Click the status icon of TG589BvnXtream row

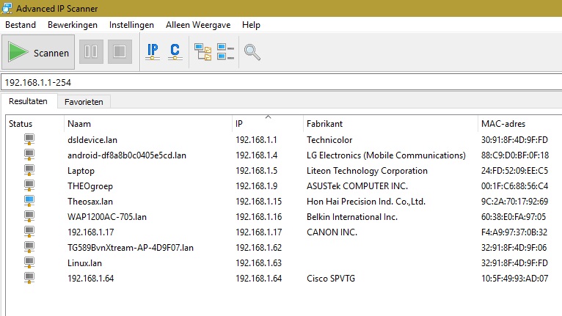tap(29, 247)
